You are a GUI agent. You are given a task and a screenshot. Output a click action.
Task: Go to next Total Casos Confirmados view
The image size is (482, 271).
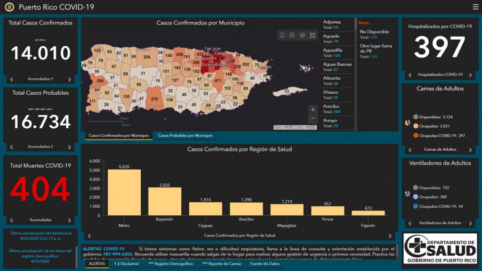click(x=70, y=79)
